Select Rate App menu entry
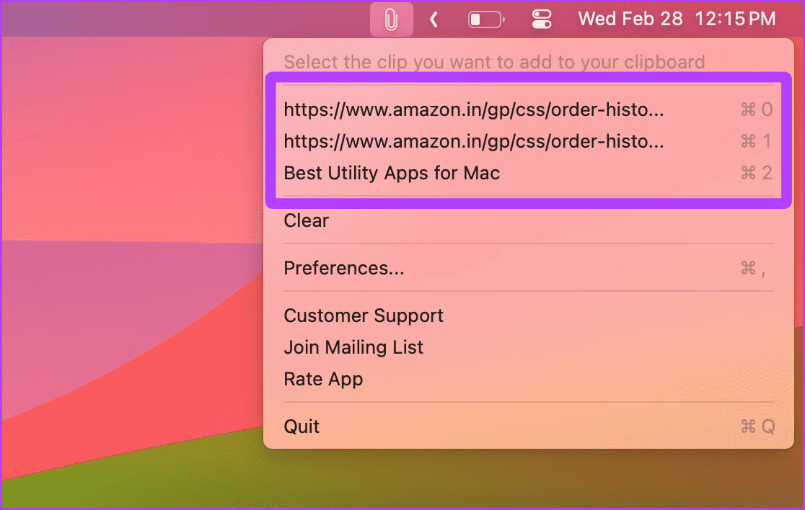This screenshot has width=805, height=510. click(528, 379)
